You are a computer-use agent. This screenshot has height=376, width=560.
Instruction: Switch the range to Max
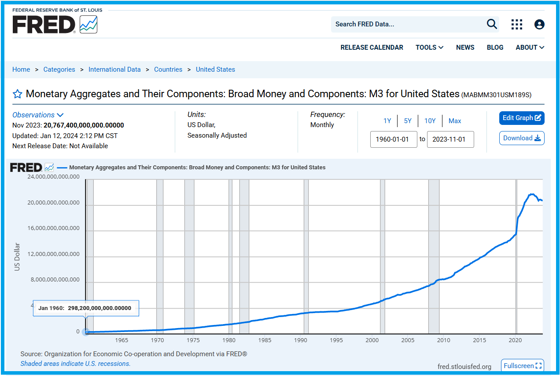pos(455,121)
